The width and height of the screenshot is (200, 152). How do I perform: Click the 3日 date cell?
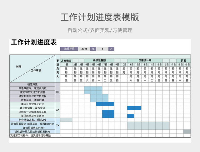click(81, 65)
